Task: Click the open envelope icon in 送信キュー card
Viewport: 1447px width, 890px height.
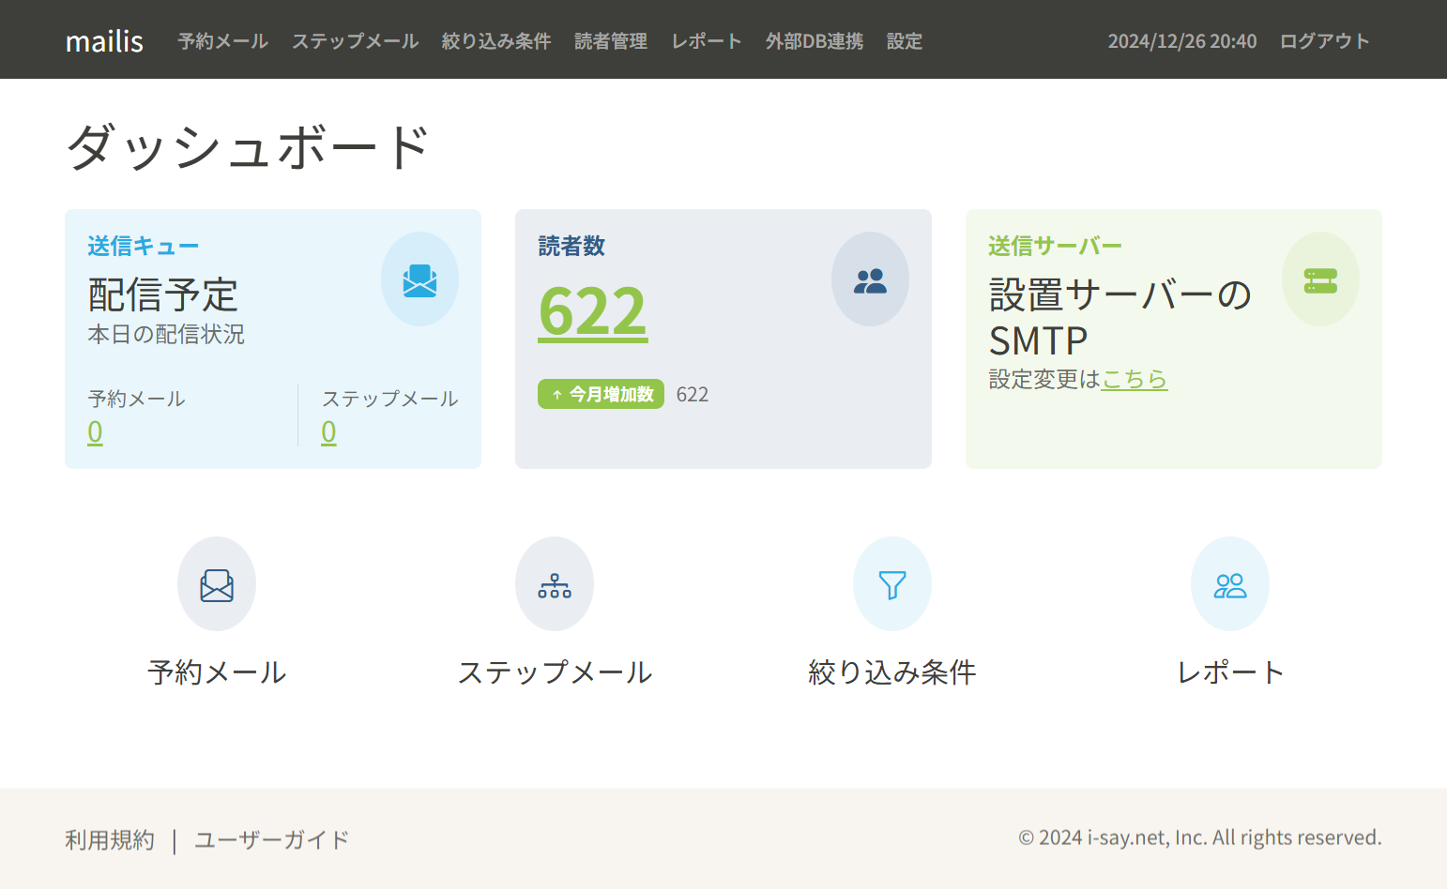Action: (x=419, y=279)
